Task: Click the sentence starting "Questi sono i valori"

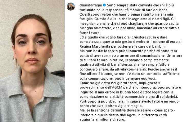Action: point(126,14)
